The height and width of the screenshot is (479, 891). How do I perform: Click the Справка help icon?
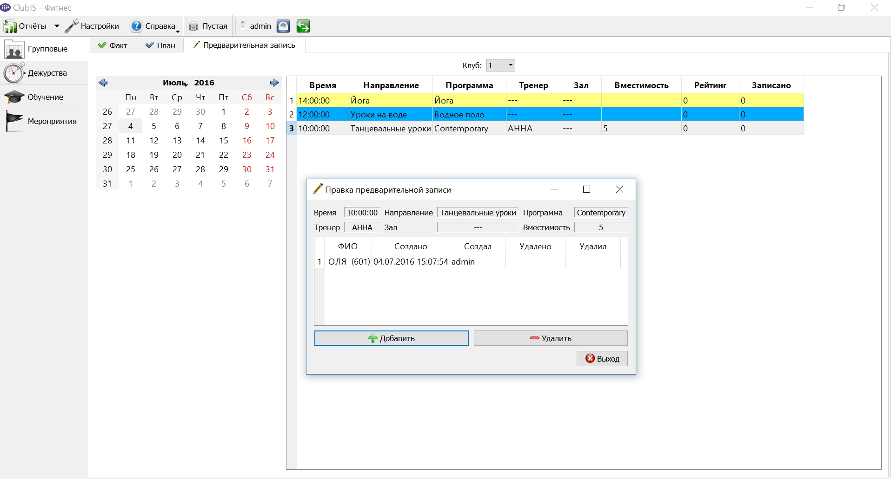coord(136,26)
